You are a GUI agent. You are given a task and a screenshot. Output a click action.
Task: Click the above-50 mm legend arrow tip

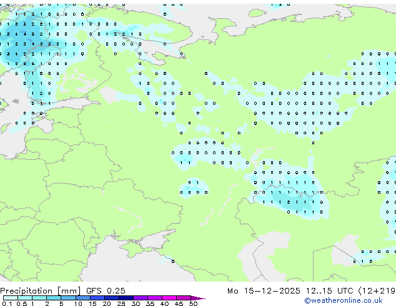click(x=198, y=298)
